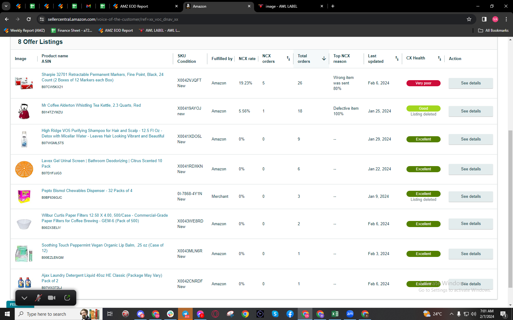Switch to the image - AWL LABEL tab
Screen dimensions: 513x320
pos(287,6)
